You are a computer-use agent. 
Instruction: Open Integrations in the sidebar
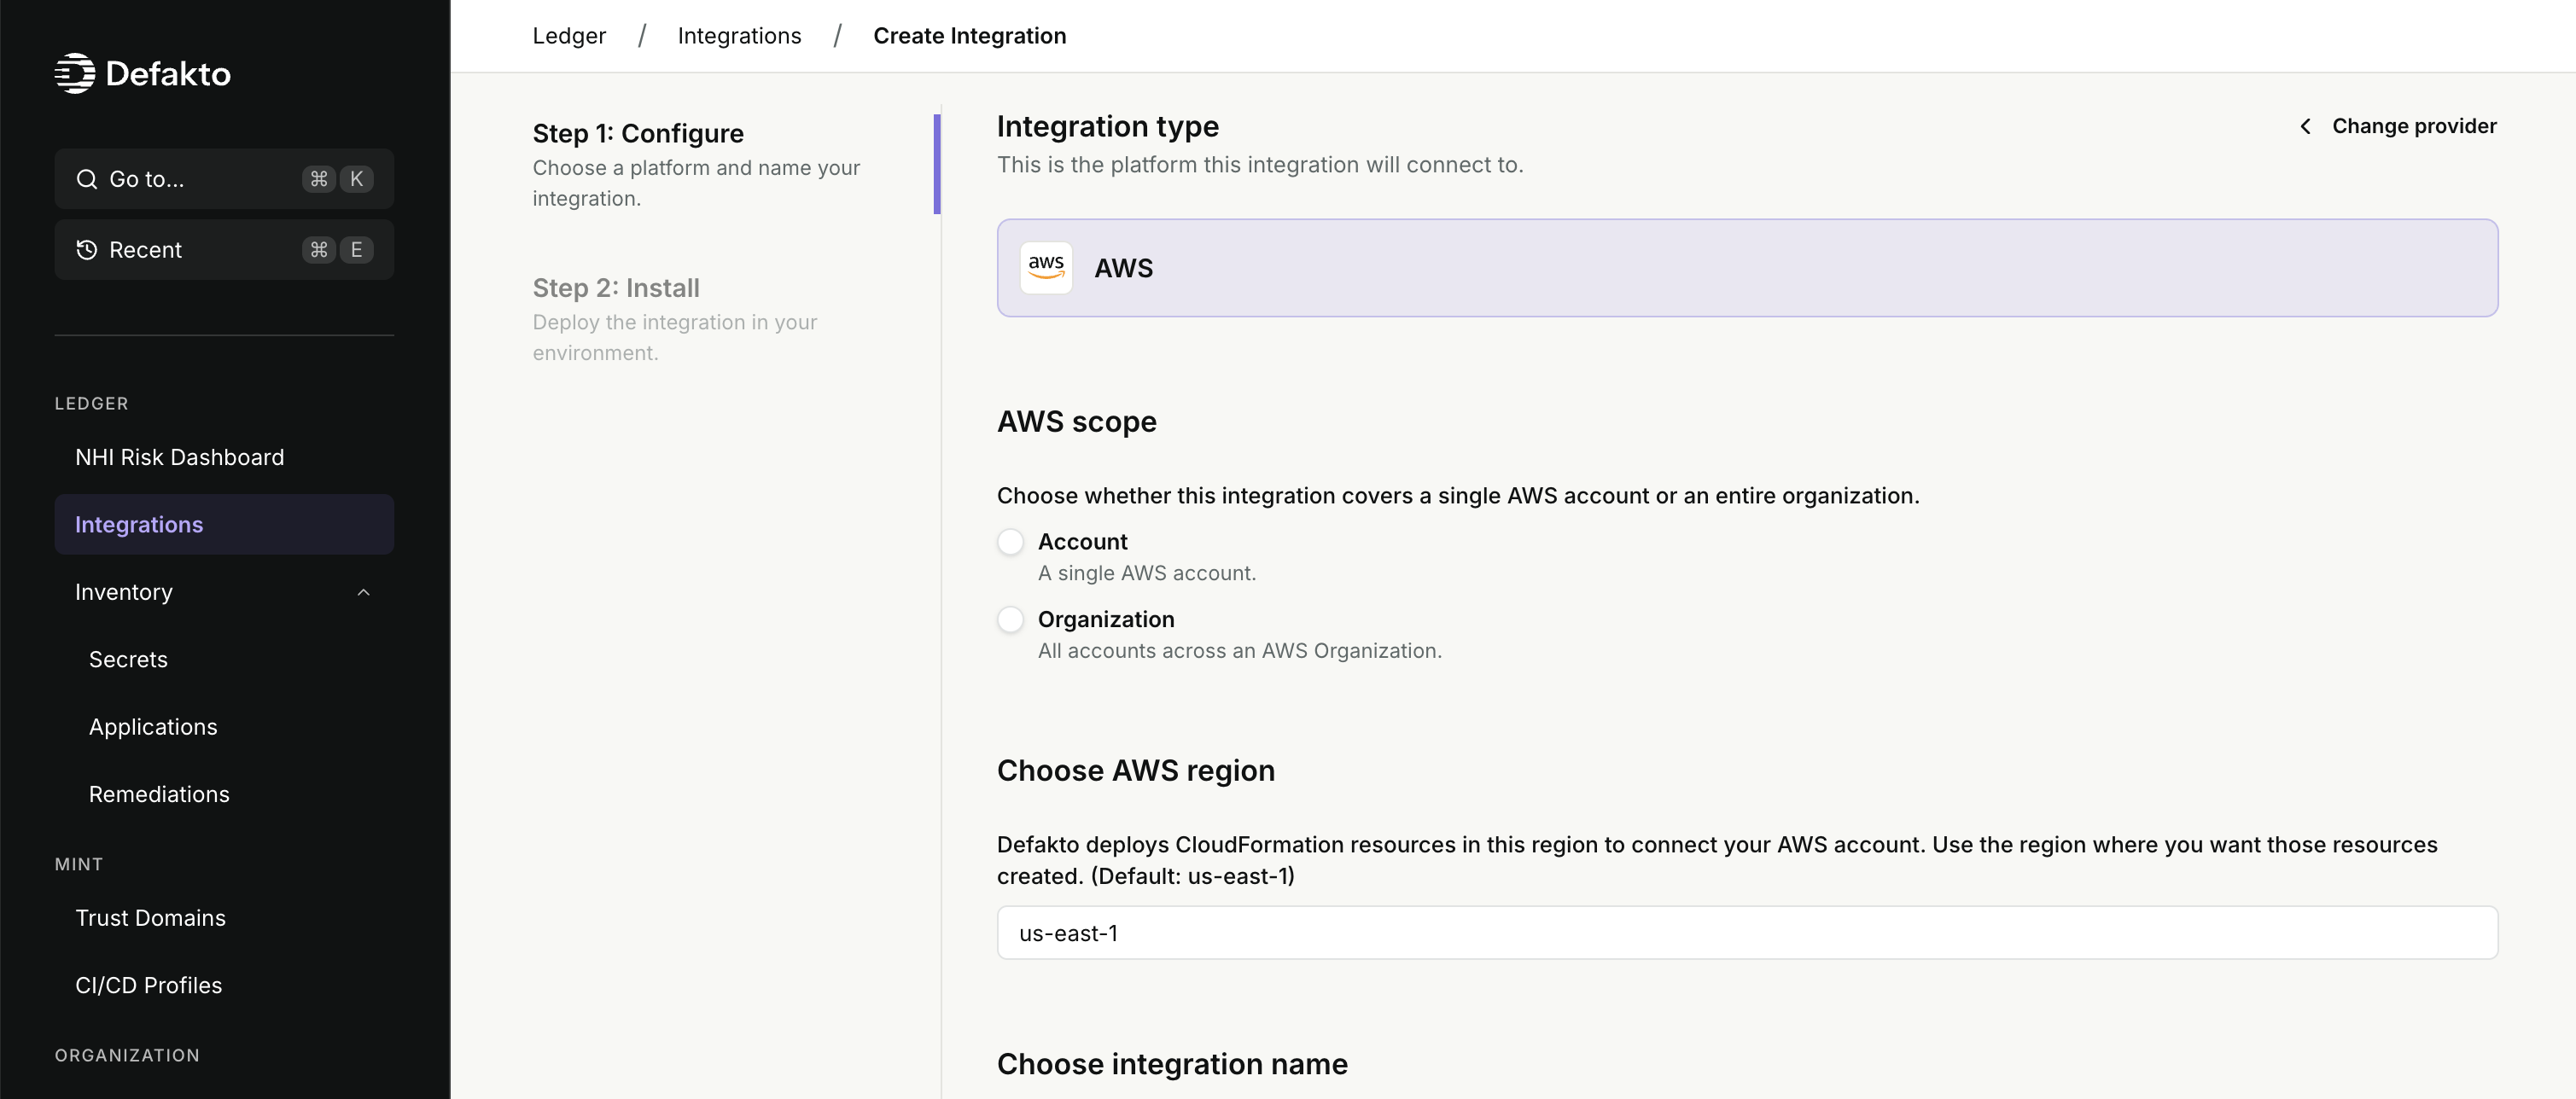pos(224,525)
